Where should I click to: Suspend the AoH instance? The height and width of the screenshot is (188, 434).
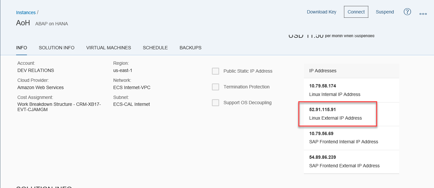[385, 12]
